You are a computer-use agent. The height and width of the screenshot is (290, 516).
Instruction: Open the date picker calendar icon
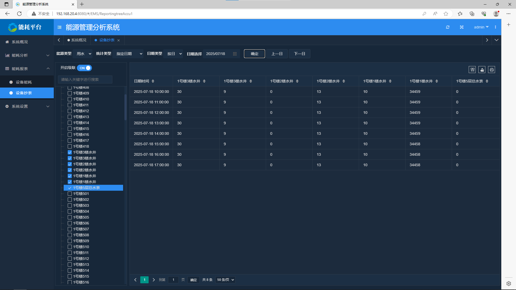235,54
